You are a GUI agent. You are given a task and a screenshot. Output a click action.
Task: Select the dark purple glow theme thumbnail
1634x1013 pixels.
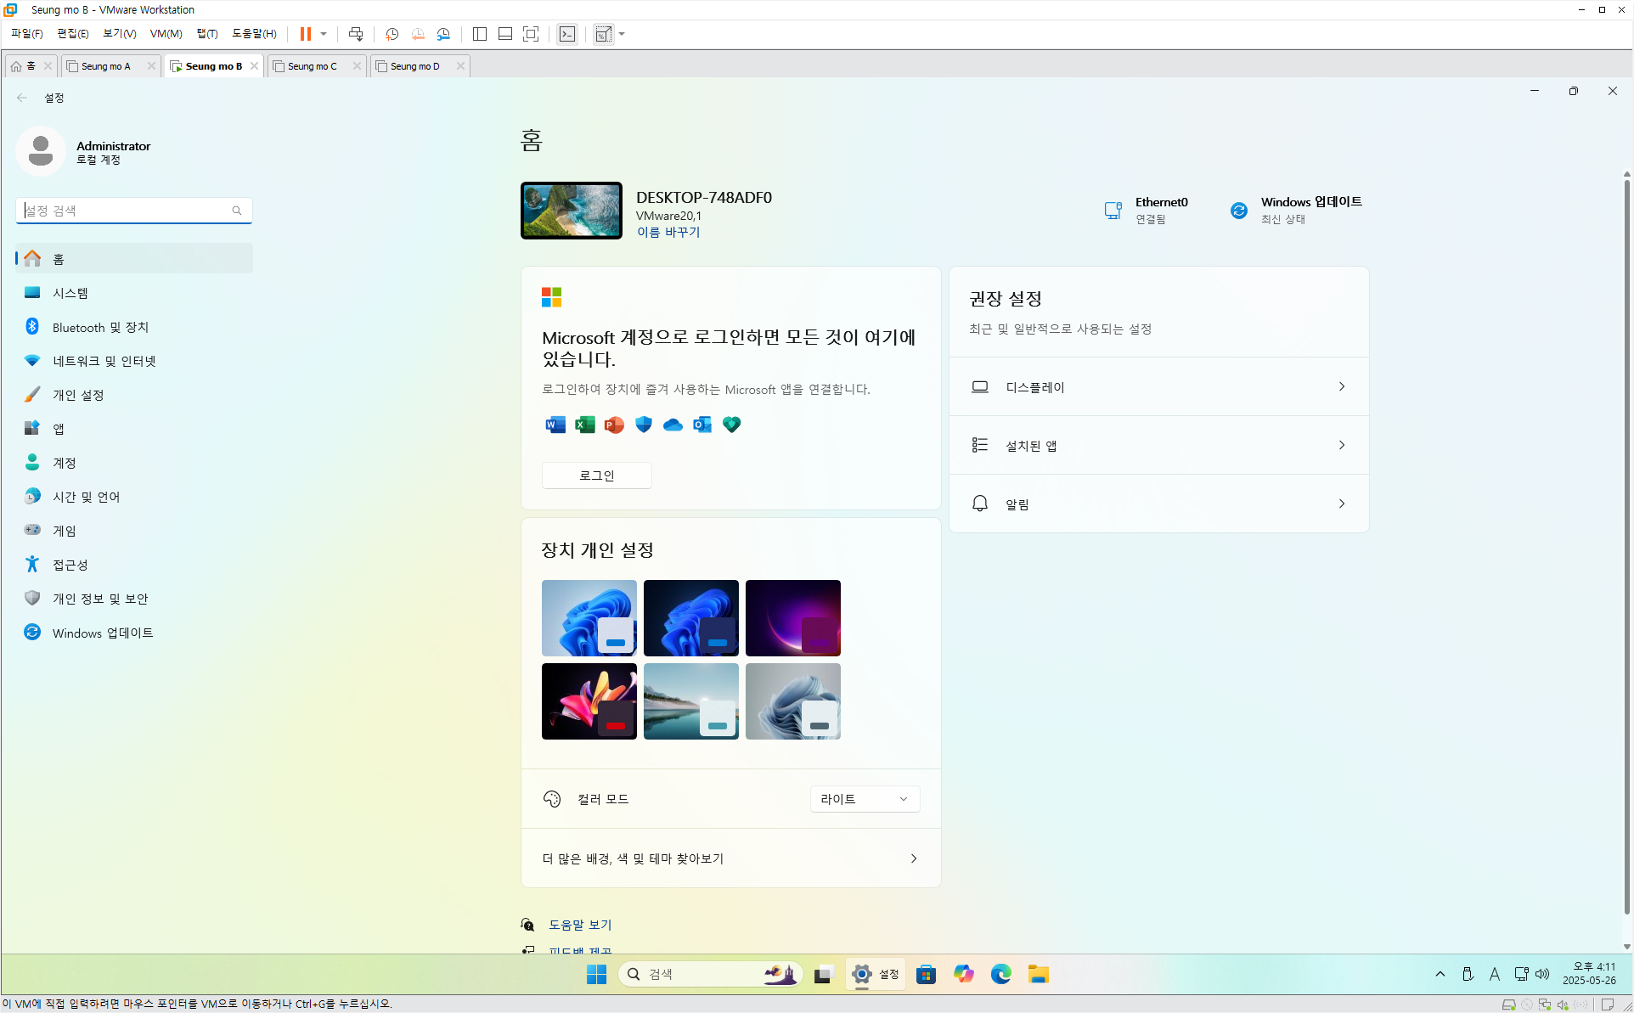click(x=792, y=618)
